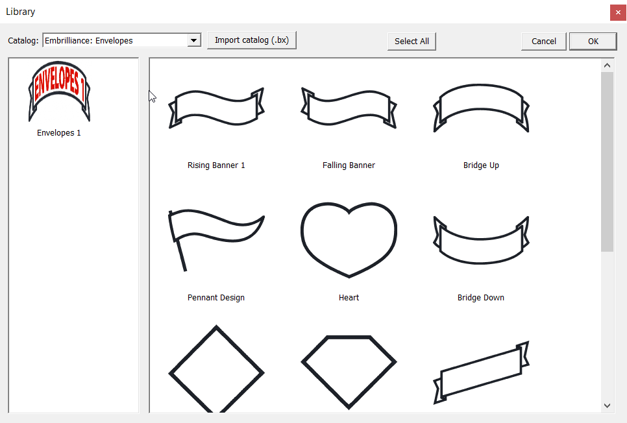The width and height of the screenshot is (627, 423).
Task: Select the Bridge Up envelope shape
Action: click(x=481, y=108)
